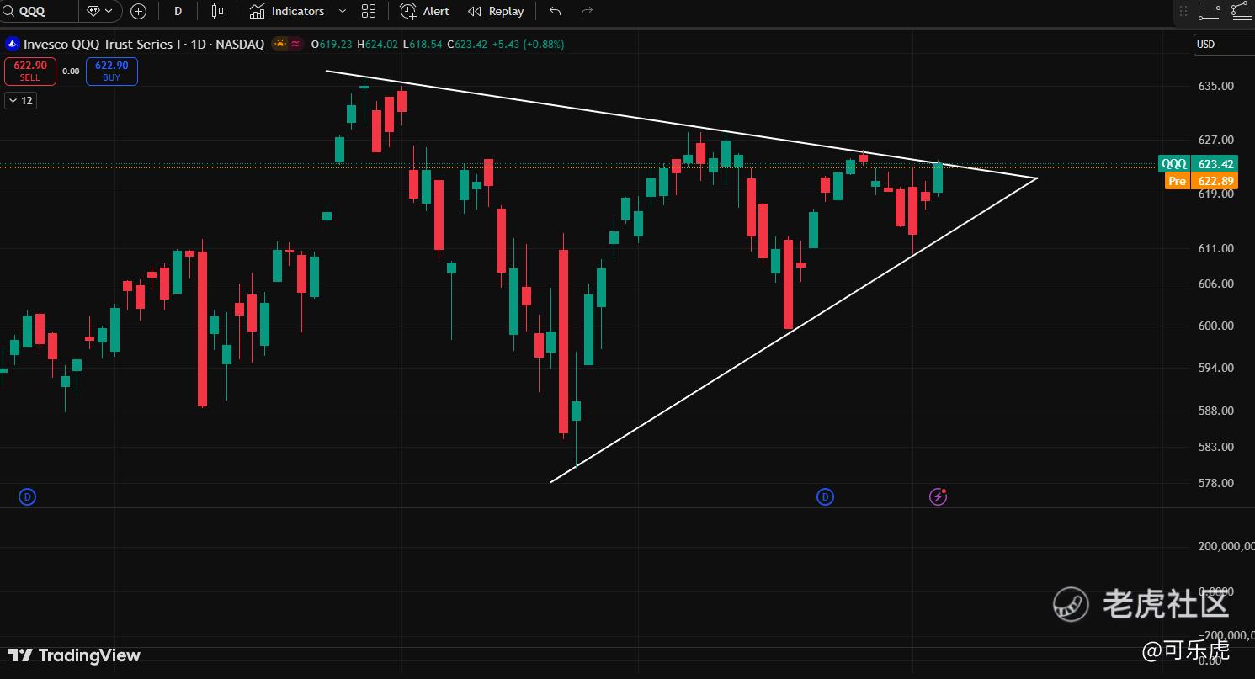Click the Invesco QQQ Trust symbol logo
The width and height of the screenshot is (1255, 679).
(13, 44)
